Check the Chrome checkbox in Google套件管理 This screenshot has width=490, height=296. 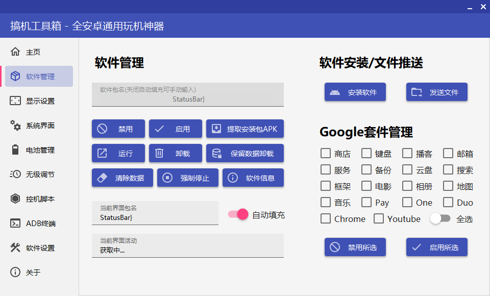(x=325, y=218)
